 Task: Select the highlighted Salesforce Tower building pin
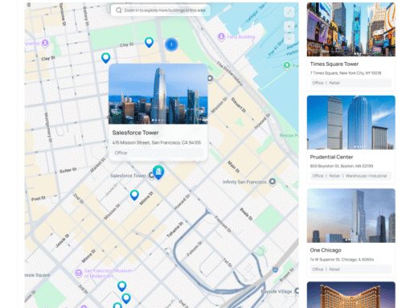point(158,172)
